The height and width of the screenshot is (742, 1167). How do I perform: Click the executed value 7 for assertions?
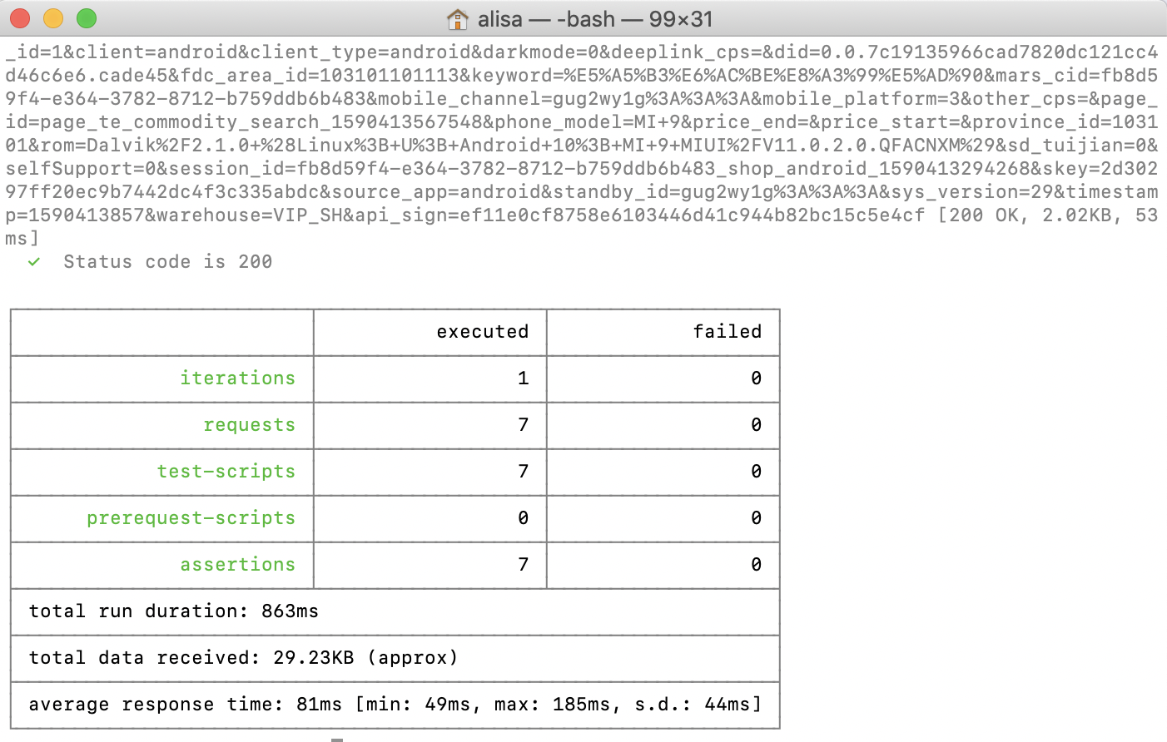pos(523,565)
